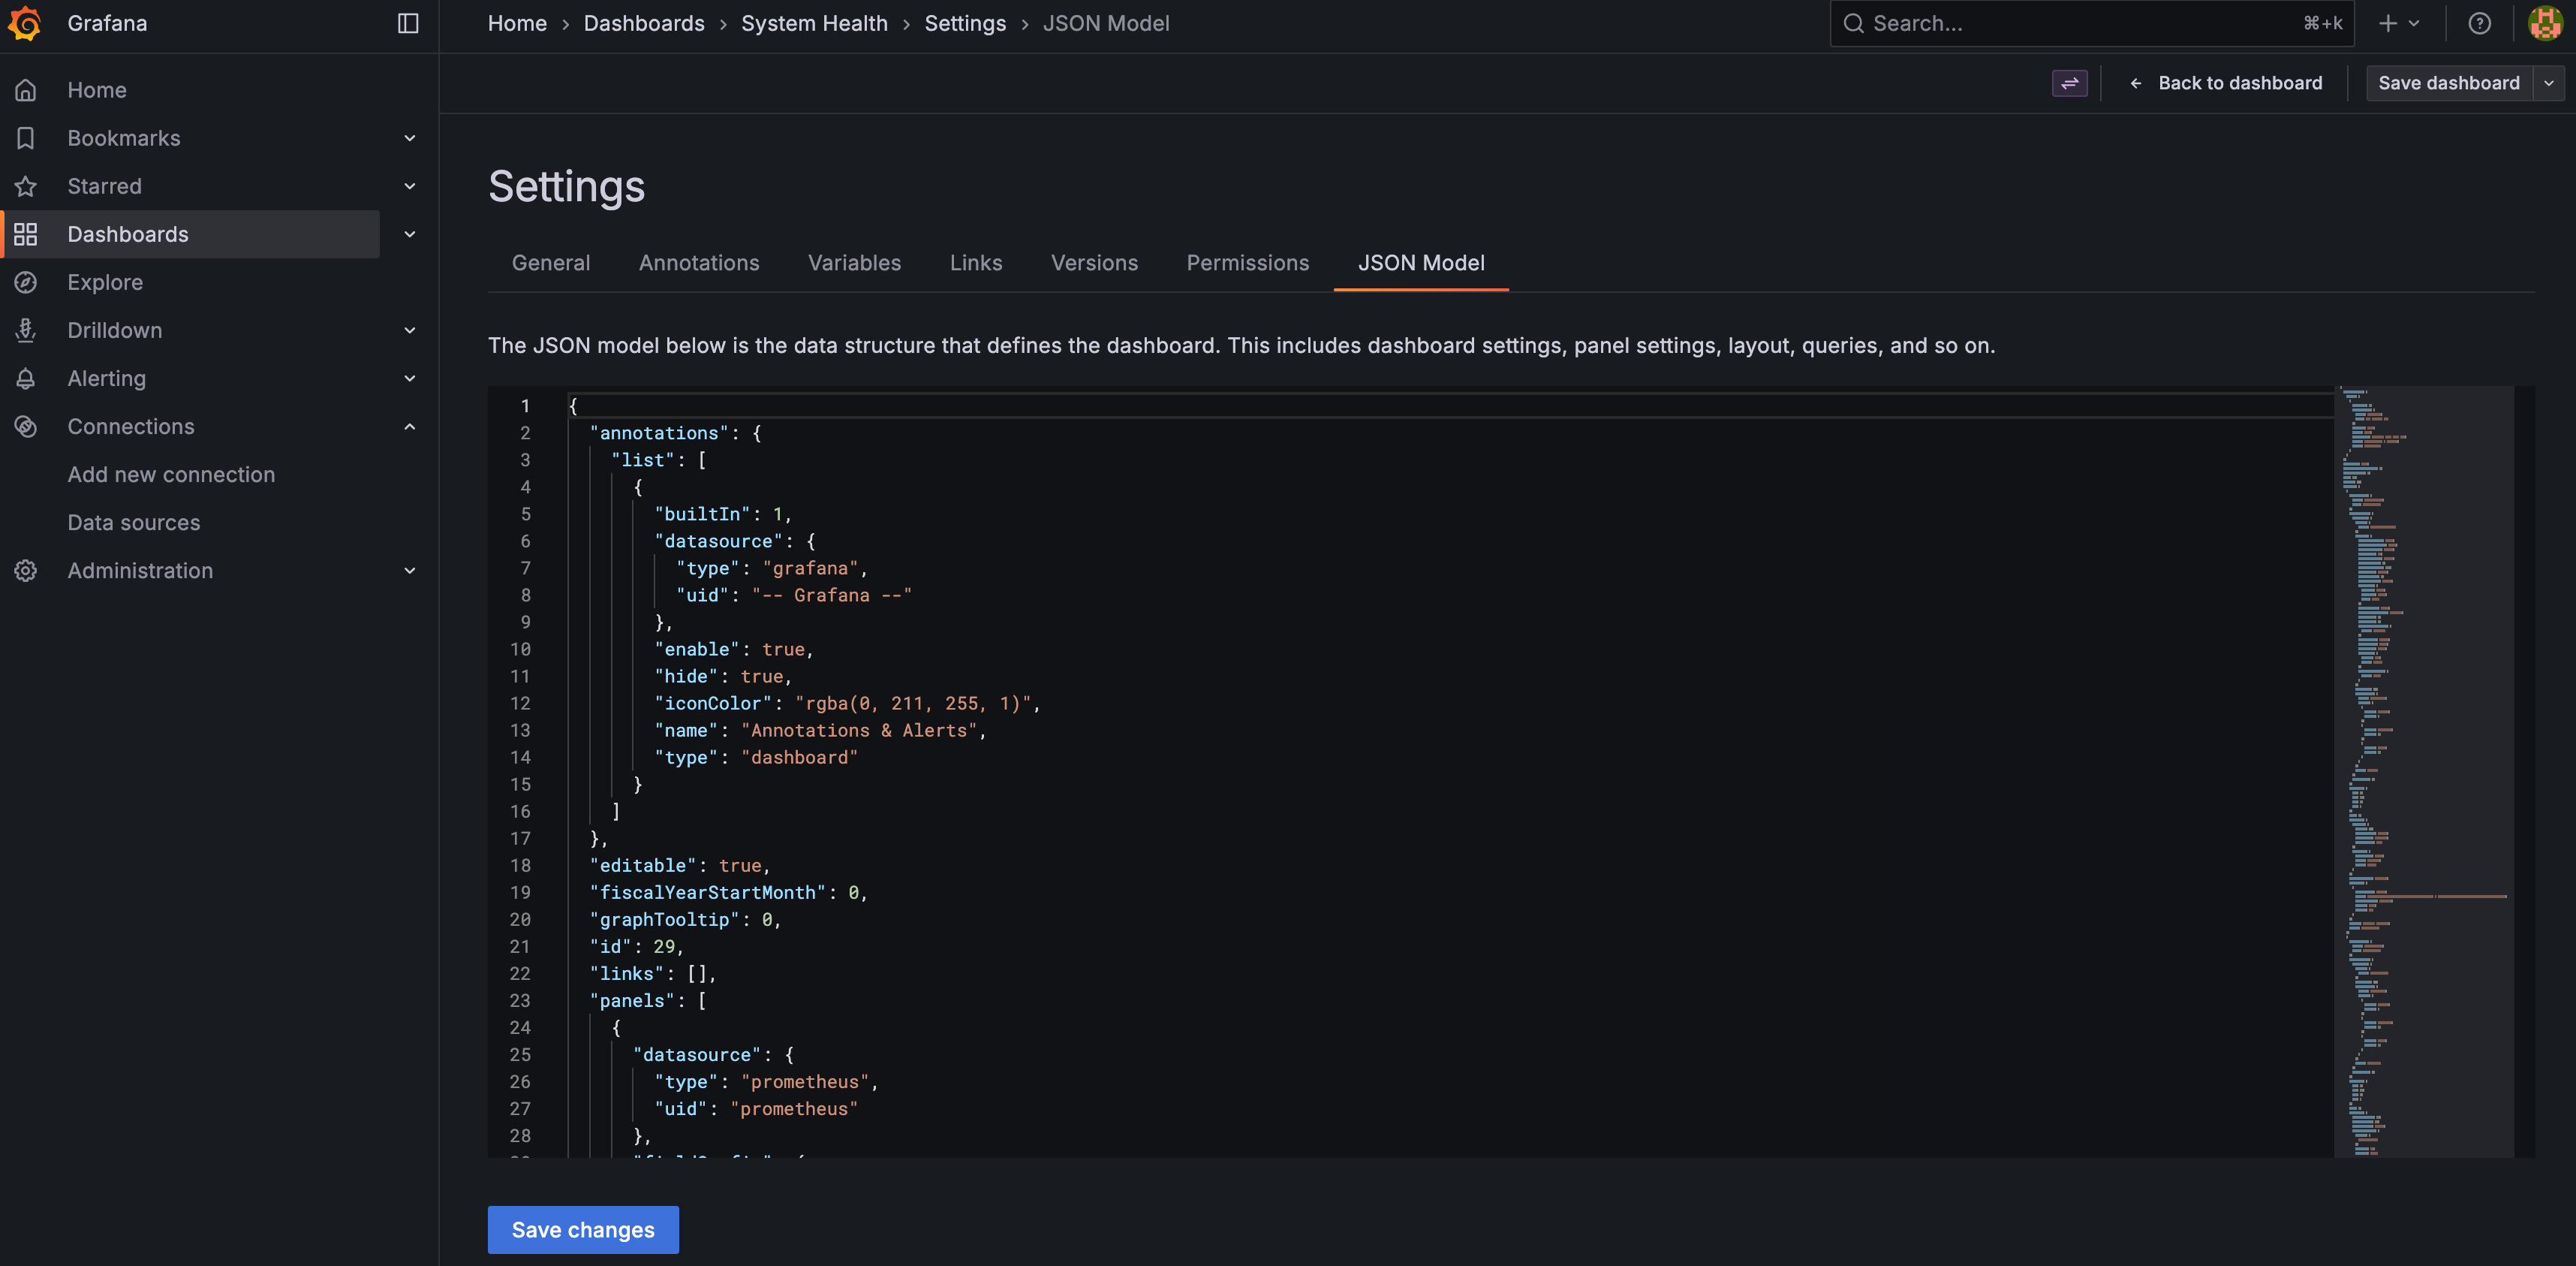Switch to the Variables tab

coord(854,264)
